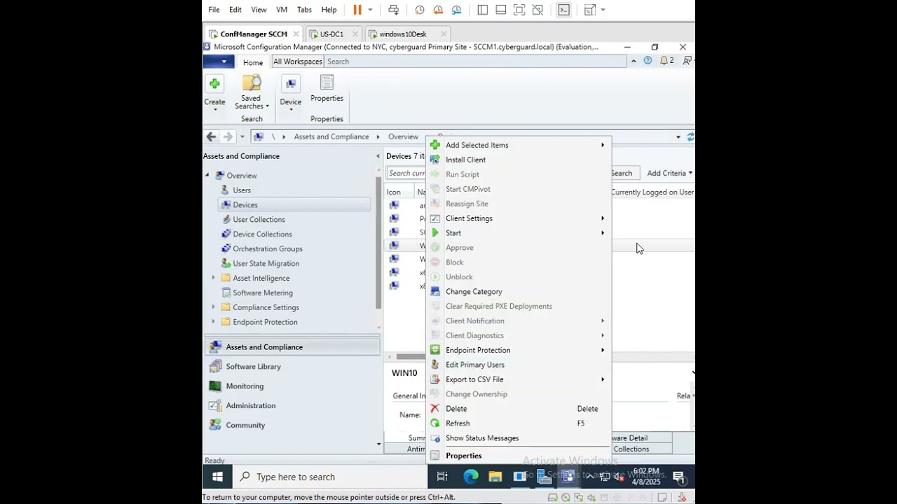
Task: Collapse the navigation pane arrow
Action: coord(378,156)
